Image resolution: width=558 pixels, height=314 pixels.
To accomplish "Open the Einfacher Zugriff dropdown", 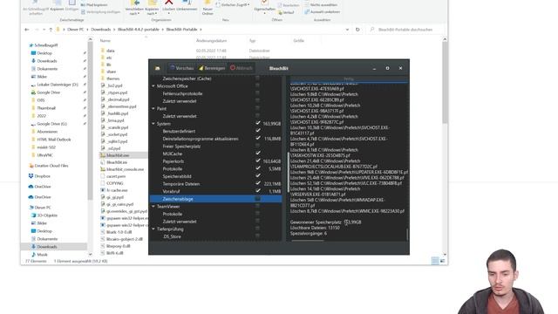I will coord(233,5).
